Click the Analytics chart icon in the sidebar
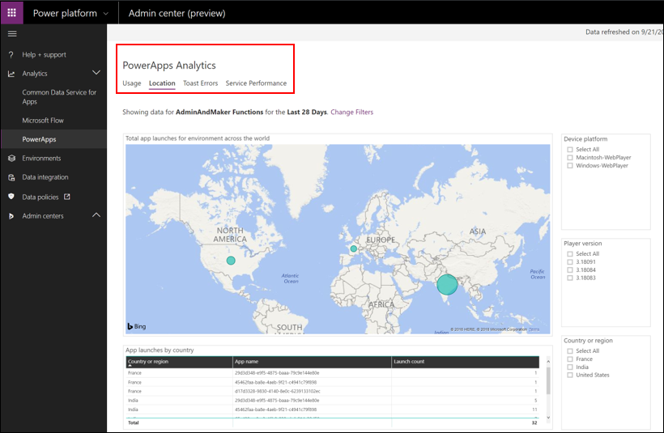This screenshot has width=664, height=433. coord(11,74)
